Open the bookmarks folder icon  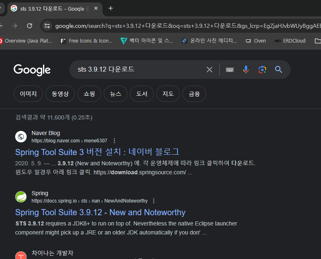318,41
